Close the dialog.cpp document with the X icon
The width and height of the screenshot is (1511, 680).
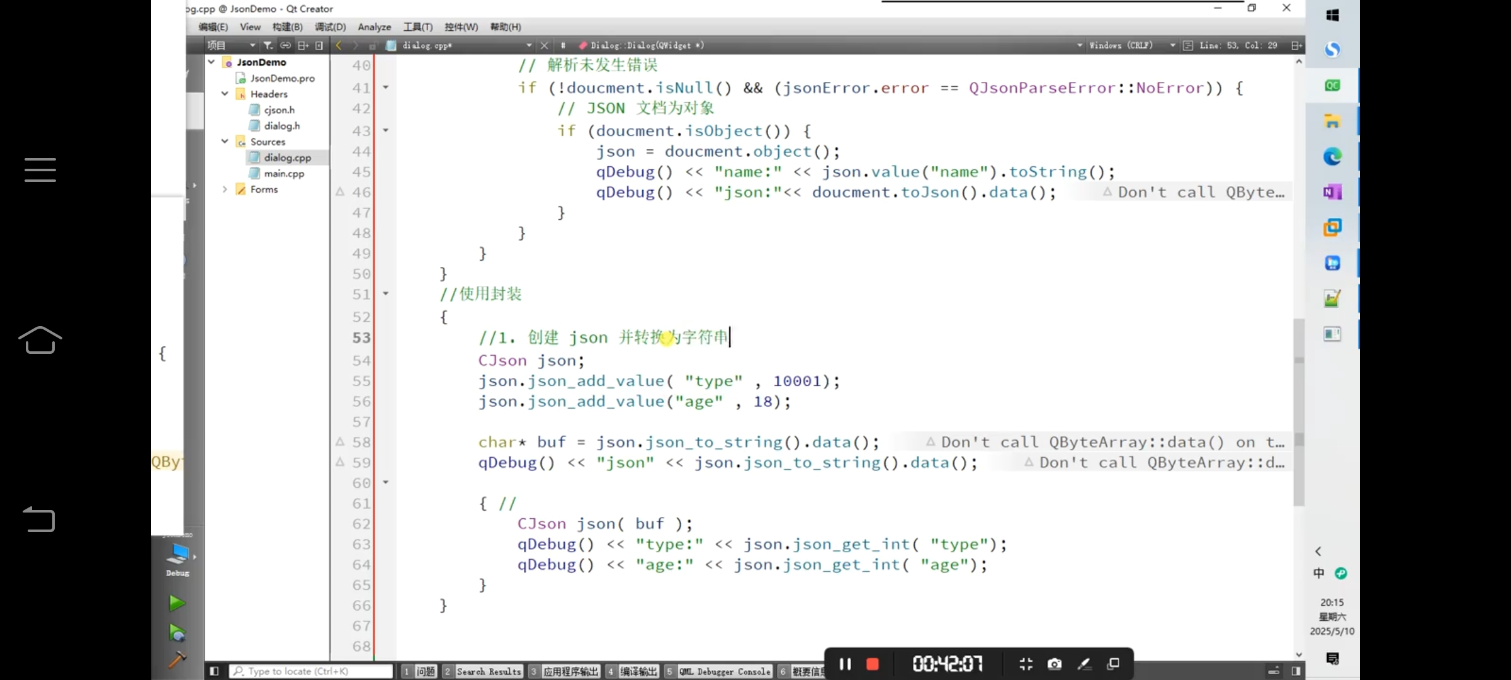(x=545, y=45)
